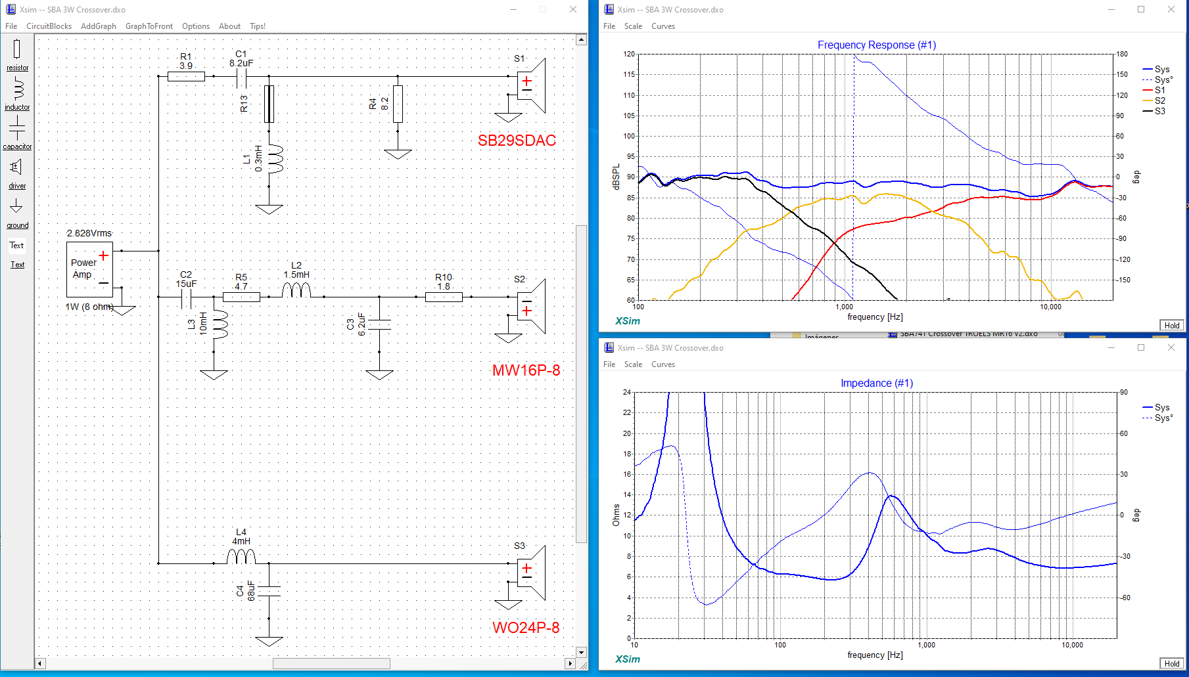Select the boxed Text tool
The image size is (1189, 677).
pyautogui.click(x=16, y=246)
